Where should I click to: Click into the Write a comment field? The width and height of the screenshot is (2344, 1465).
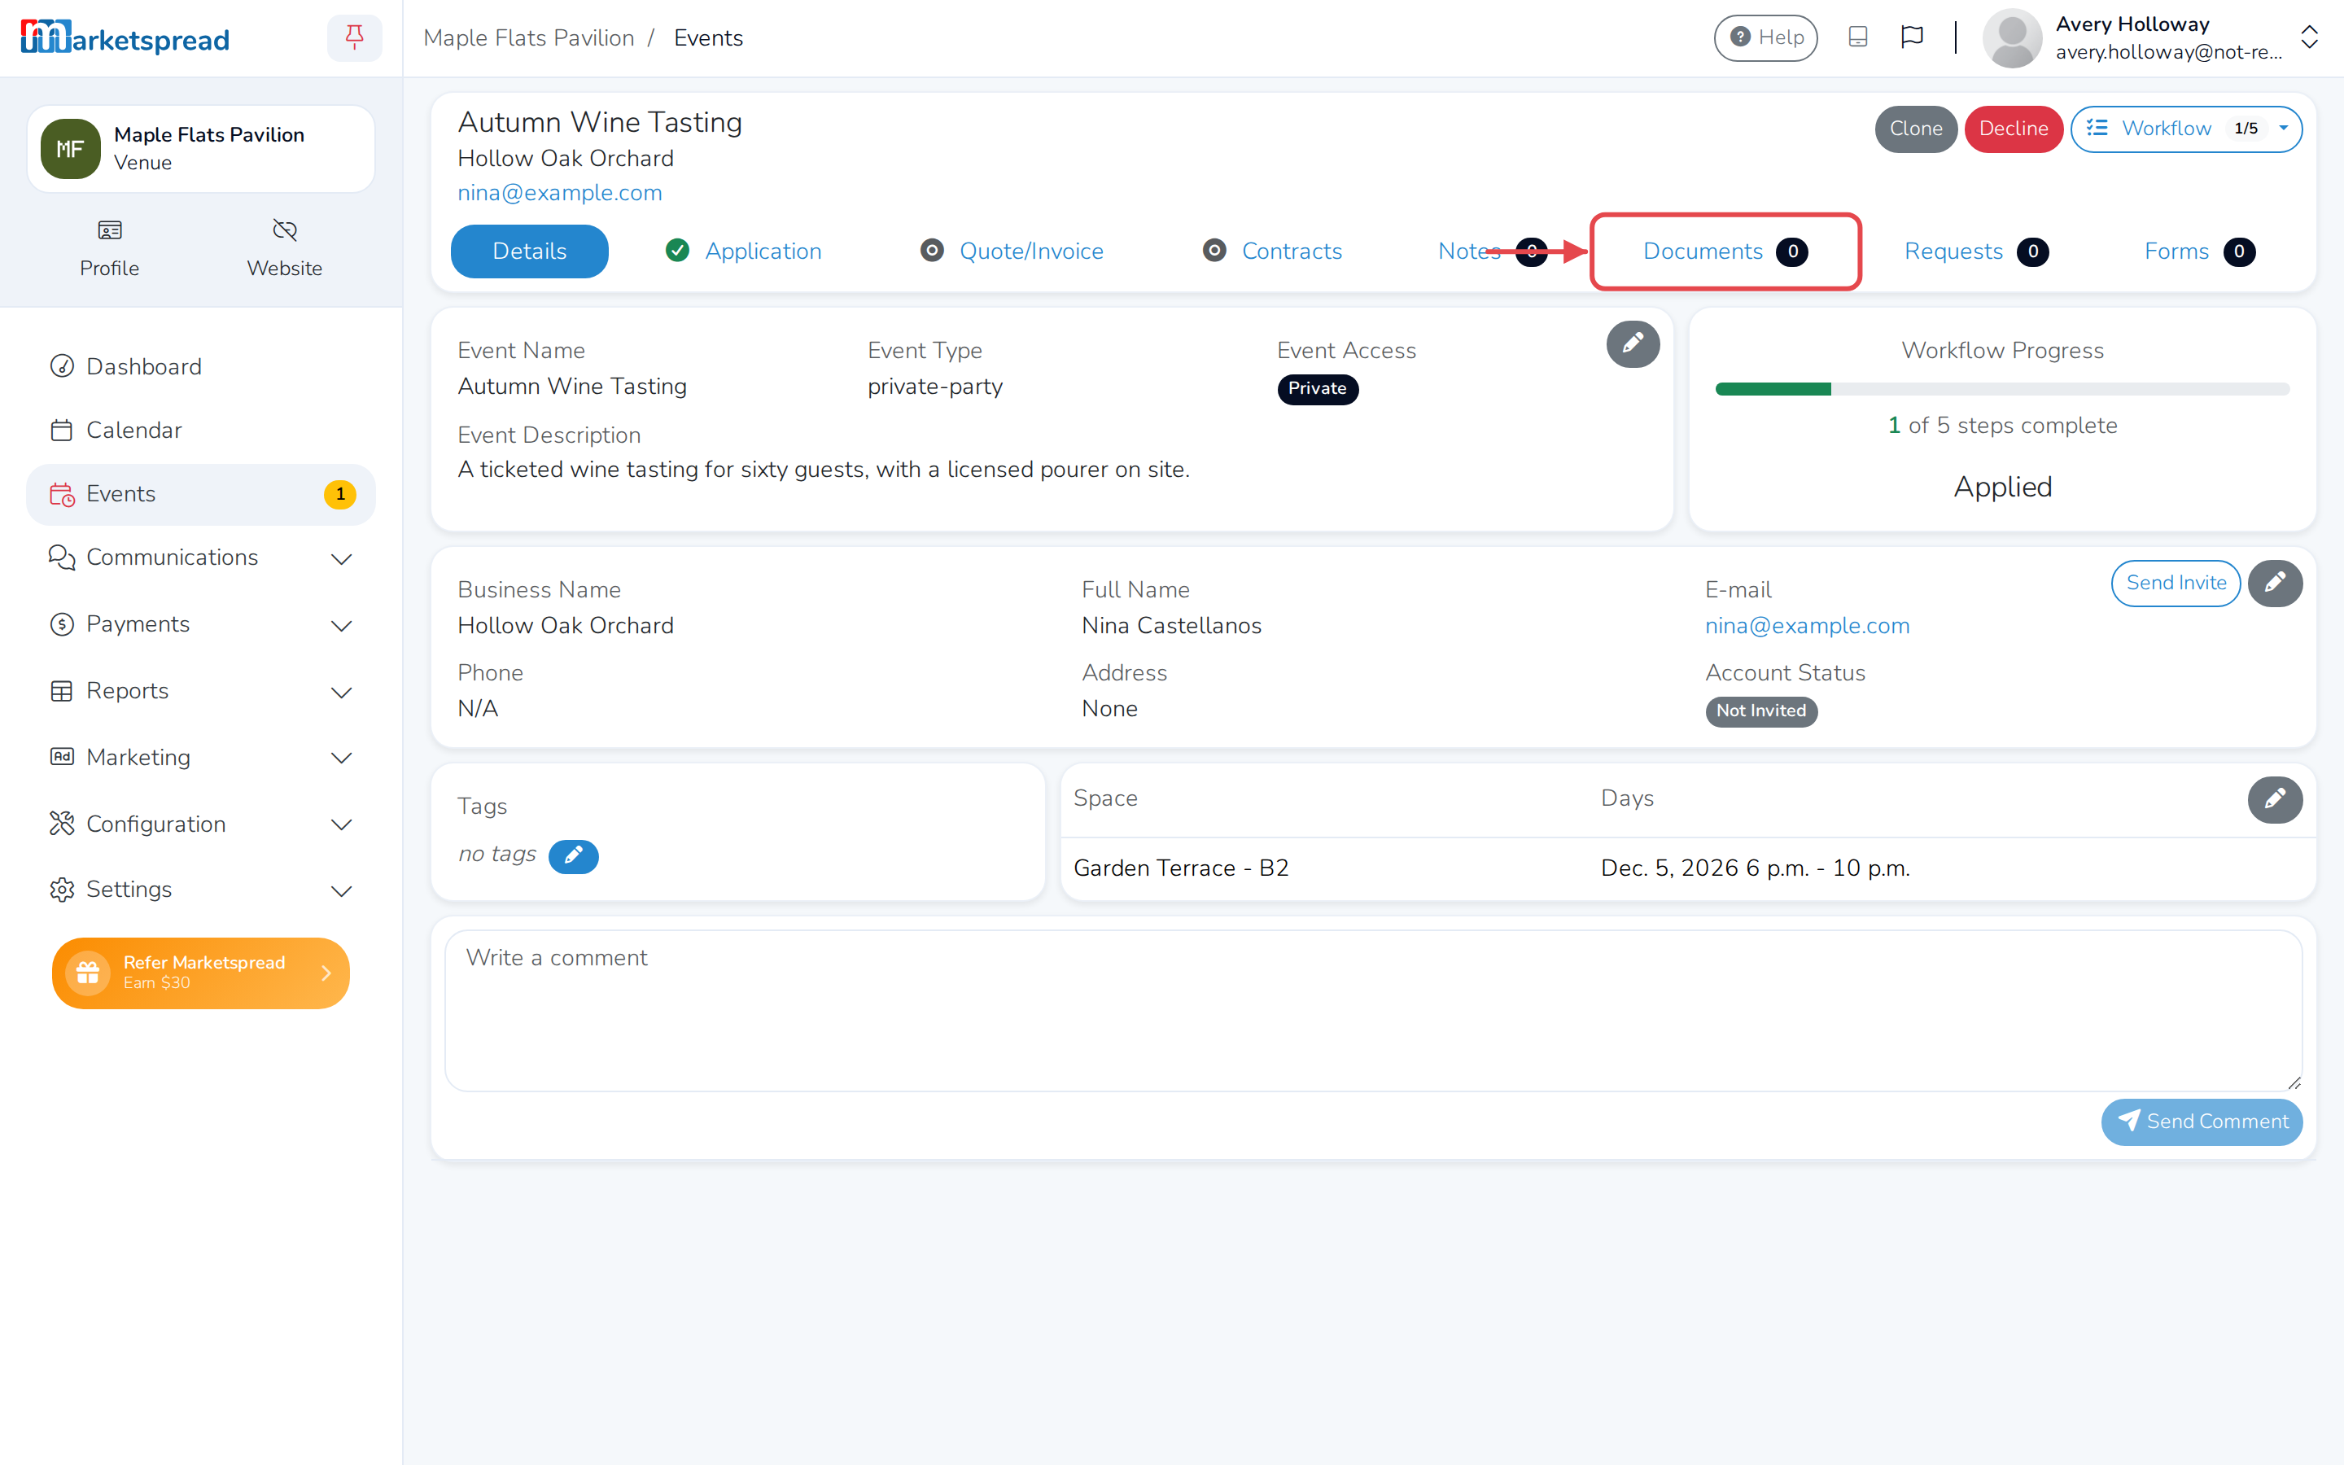[1372, 1009]
